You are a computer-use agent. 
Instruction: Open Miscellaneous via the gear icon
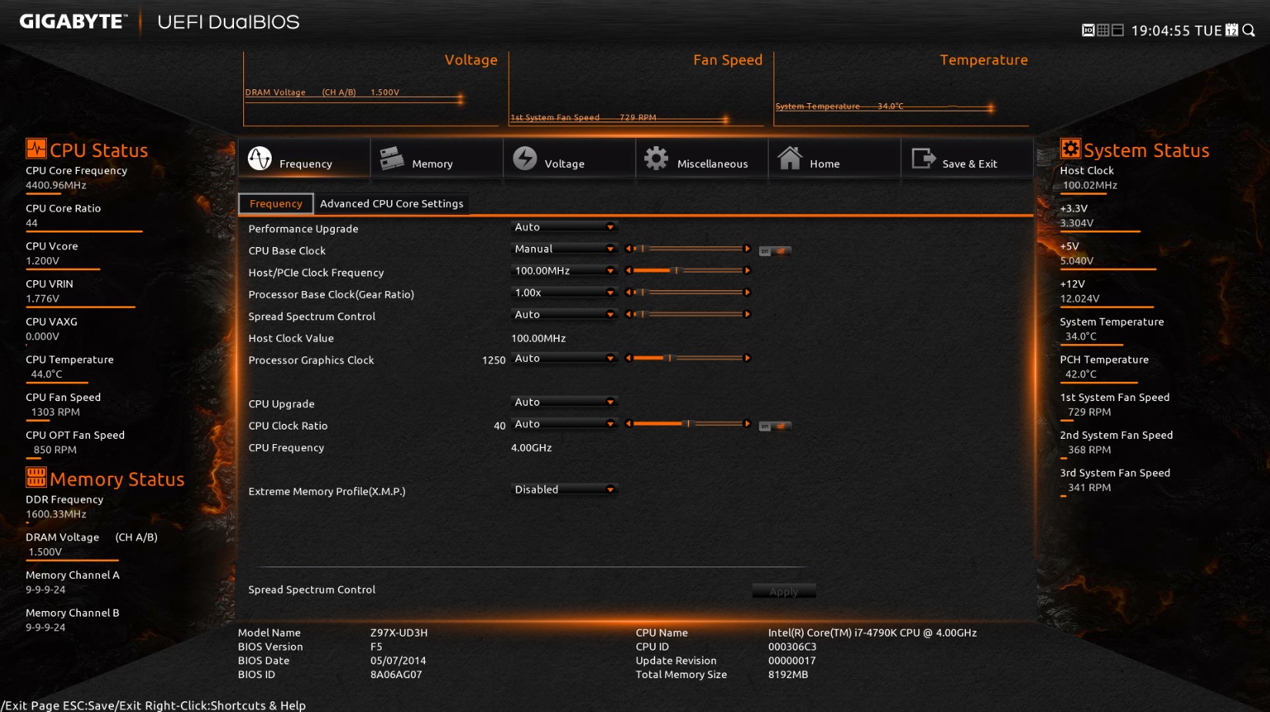[656, 159]
